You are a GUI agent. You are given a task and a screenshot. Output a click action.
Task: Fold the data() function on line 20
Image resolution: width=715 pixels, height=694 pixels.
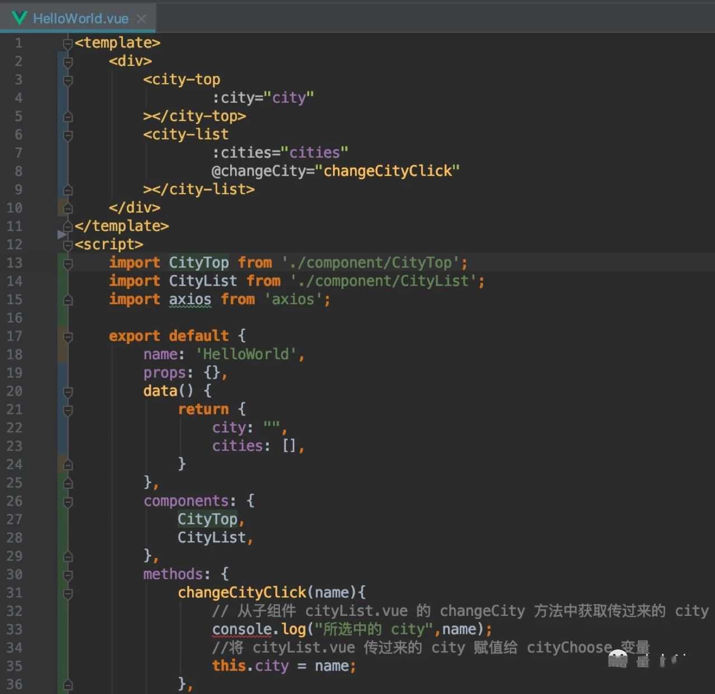pyautogui.click(x=68, y=391)
